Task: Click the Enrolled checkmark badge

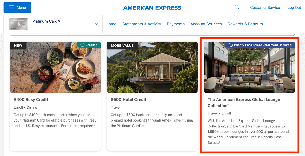Action: 89,45
